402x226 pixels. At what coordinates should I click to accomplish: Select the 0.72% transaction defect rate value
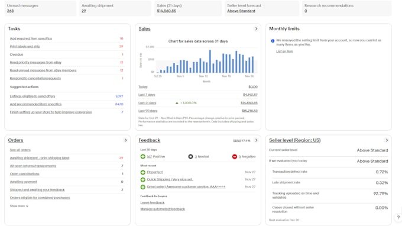coord(382,172)
